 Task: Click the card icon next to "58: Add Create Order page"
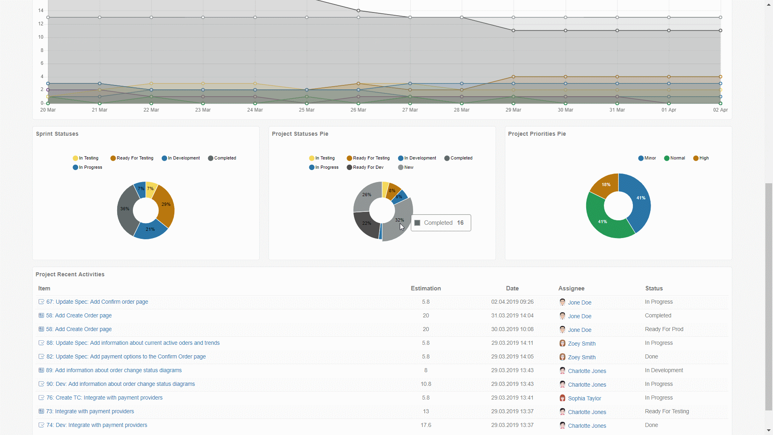click(x=41, y=315)
